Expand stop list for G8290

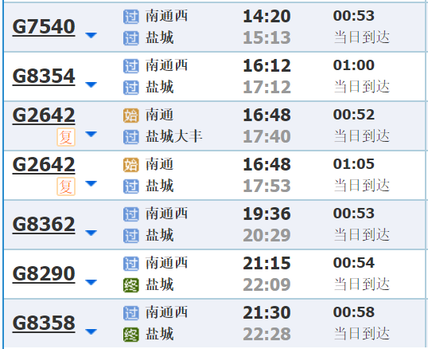[x=91, y=282]
